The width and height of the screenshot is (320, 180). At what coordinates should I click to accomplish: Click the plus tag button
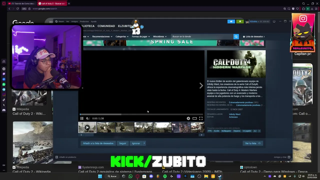(x=259, y=131)
